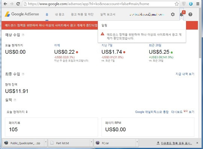Click the US$1.74 earnings value
Image resolution: width=203 pixels, height=149 pixels.
pyautogui.click(x=112, y=52)
